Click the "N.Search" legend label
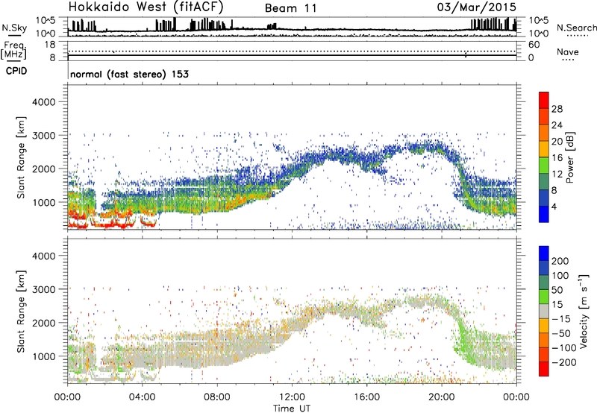This screenshot has width=597, height=413. coord(576,28)
